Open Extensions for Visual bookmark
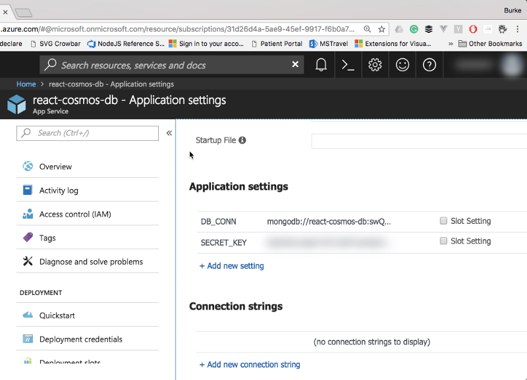527x380 pixels. click(x=393, y=43)
